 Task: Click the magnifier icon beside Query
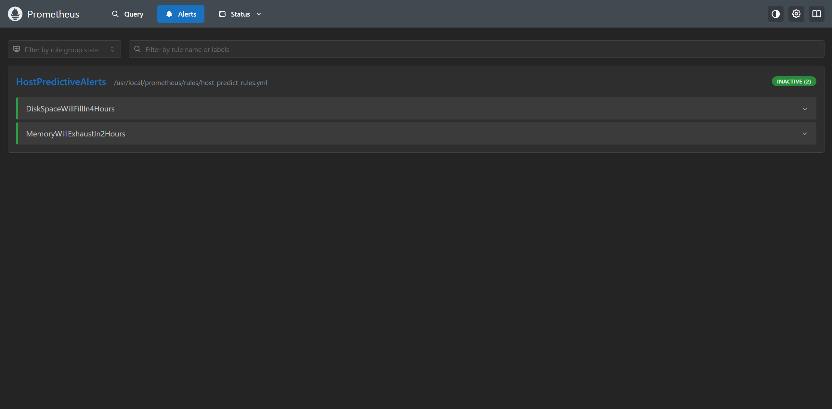[x=115, y=14]
